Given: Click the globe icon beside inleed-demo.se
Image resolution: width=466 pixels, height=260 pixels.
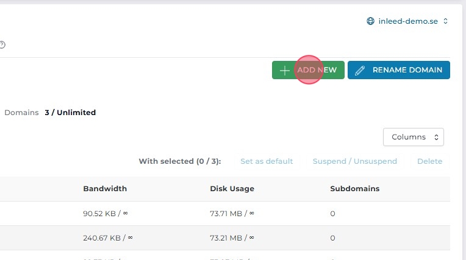Looking at the screenshot, I should [370, 21].
